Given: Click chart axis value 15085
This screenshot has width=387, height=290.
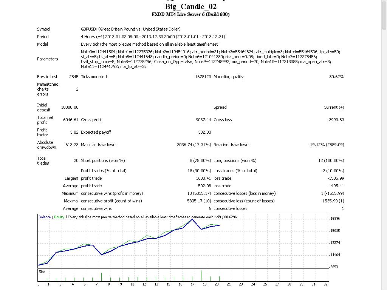Looking at the screenshot, I should click(x=335, y=231).
